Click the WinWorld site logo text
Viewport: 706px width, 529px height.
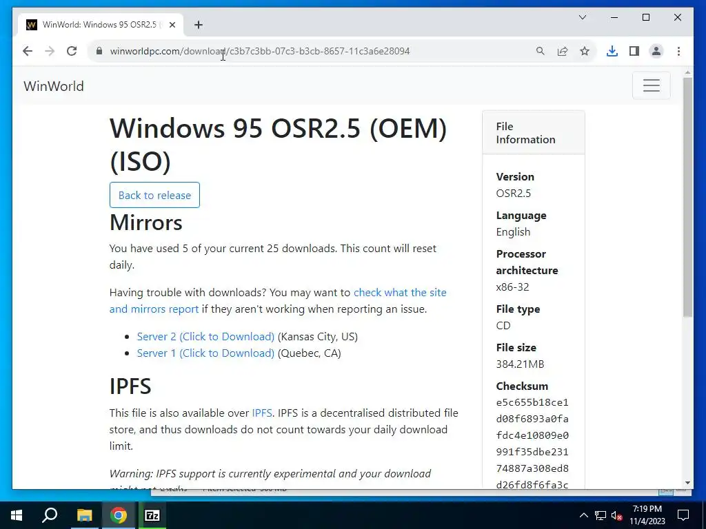(54, 86)
